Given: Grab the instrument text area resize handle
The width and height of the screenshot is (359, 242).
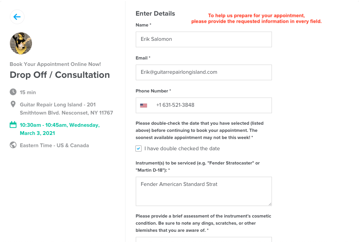Looking at the screenshot, I should [270, 204].
